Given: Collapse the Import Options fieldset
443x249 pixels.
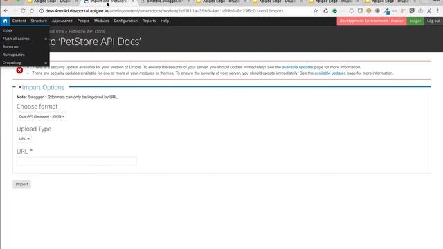Looking at the screenshot, I should point(43,87).
